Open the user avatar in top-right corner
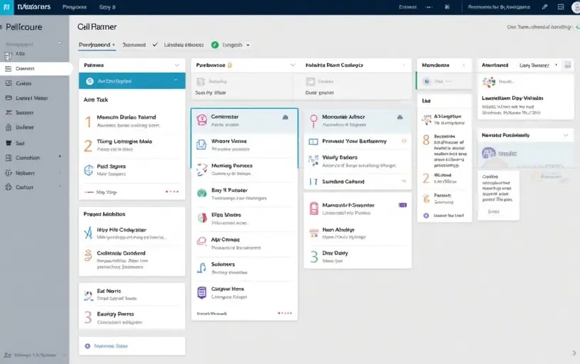 (576, 7)
